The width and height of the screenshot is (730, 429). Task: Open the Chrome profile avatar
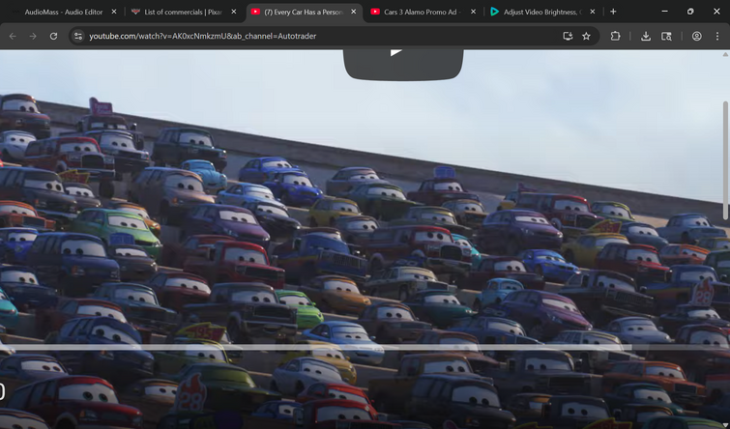(x=696, y=36)
